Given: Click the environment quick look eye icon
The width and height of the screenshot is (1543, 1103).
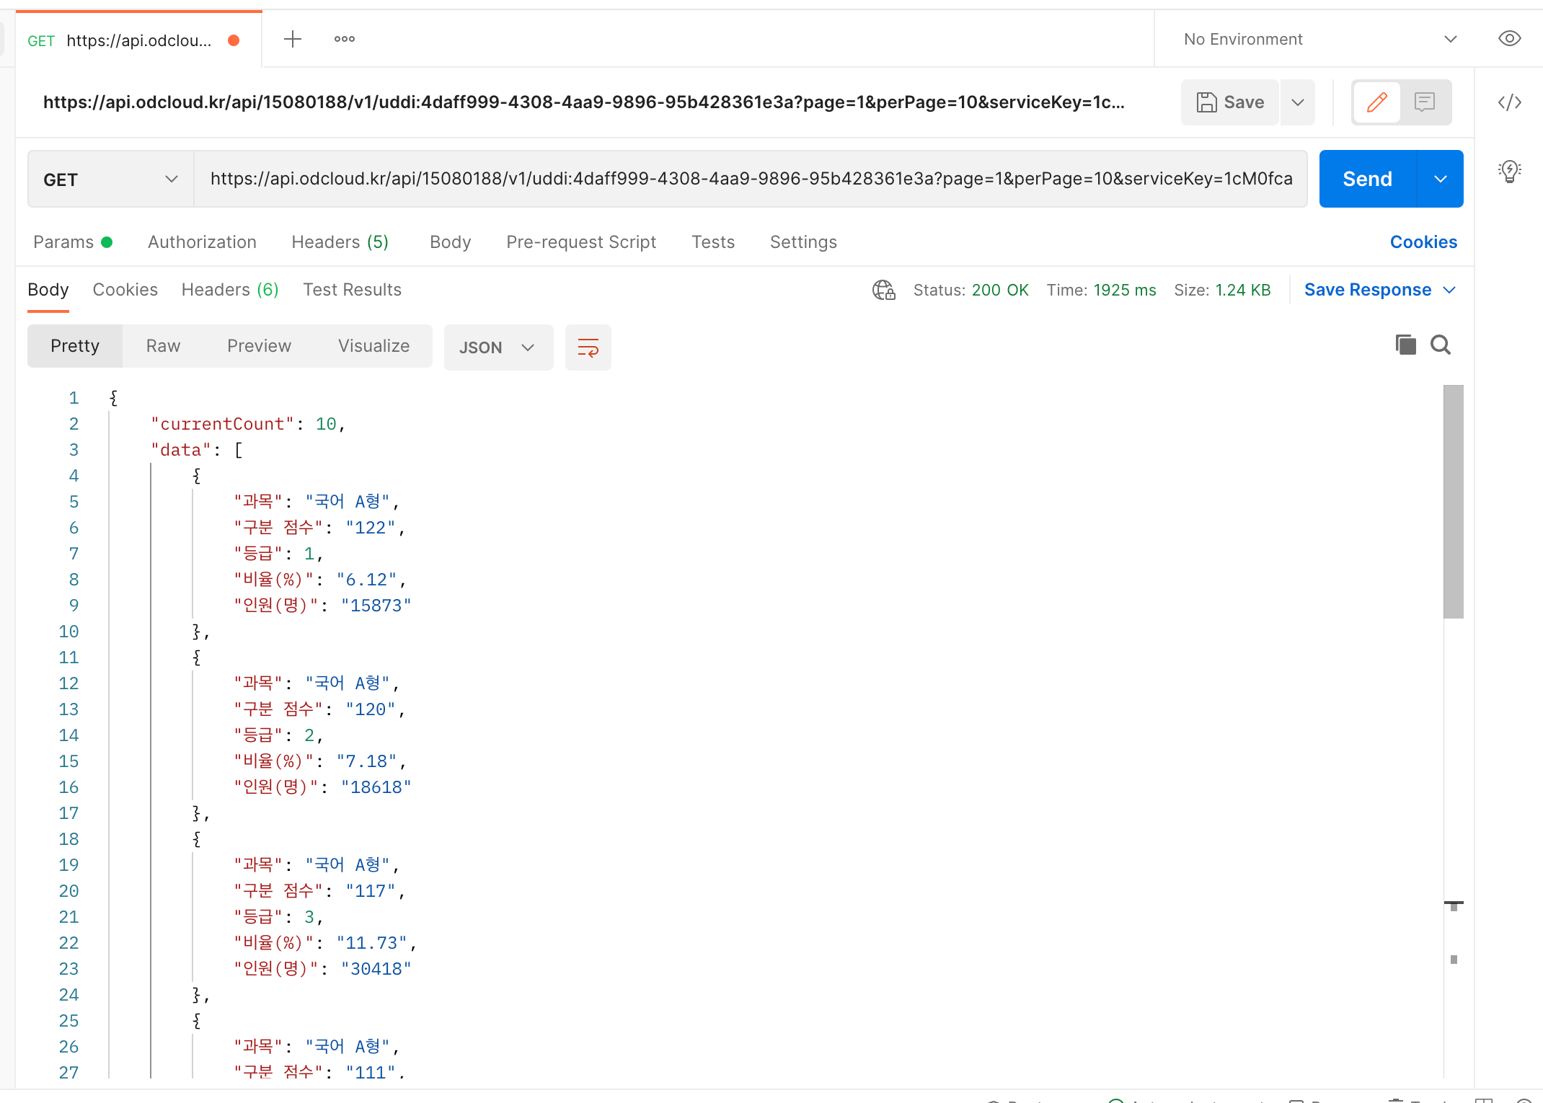Looking at the screenshot, I should (x=1509, y=39).
